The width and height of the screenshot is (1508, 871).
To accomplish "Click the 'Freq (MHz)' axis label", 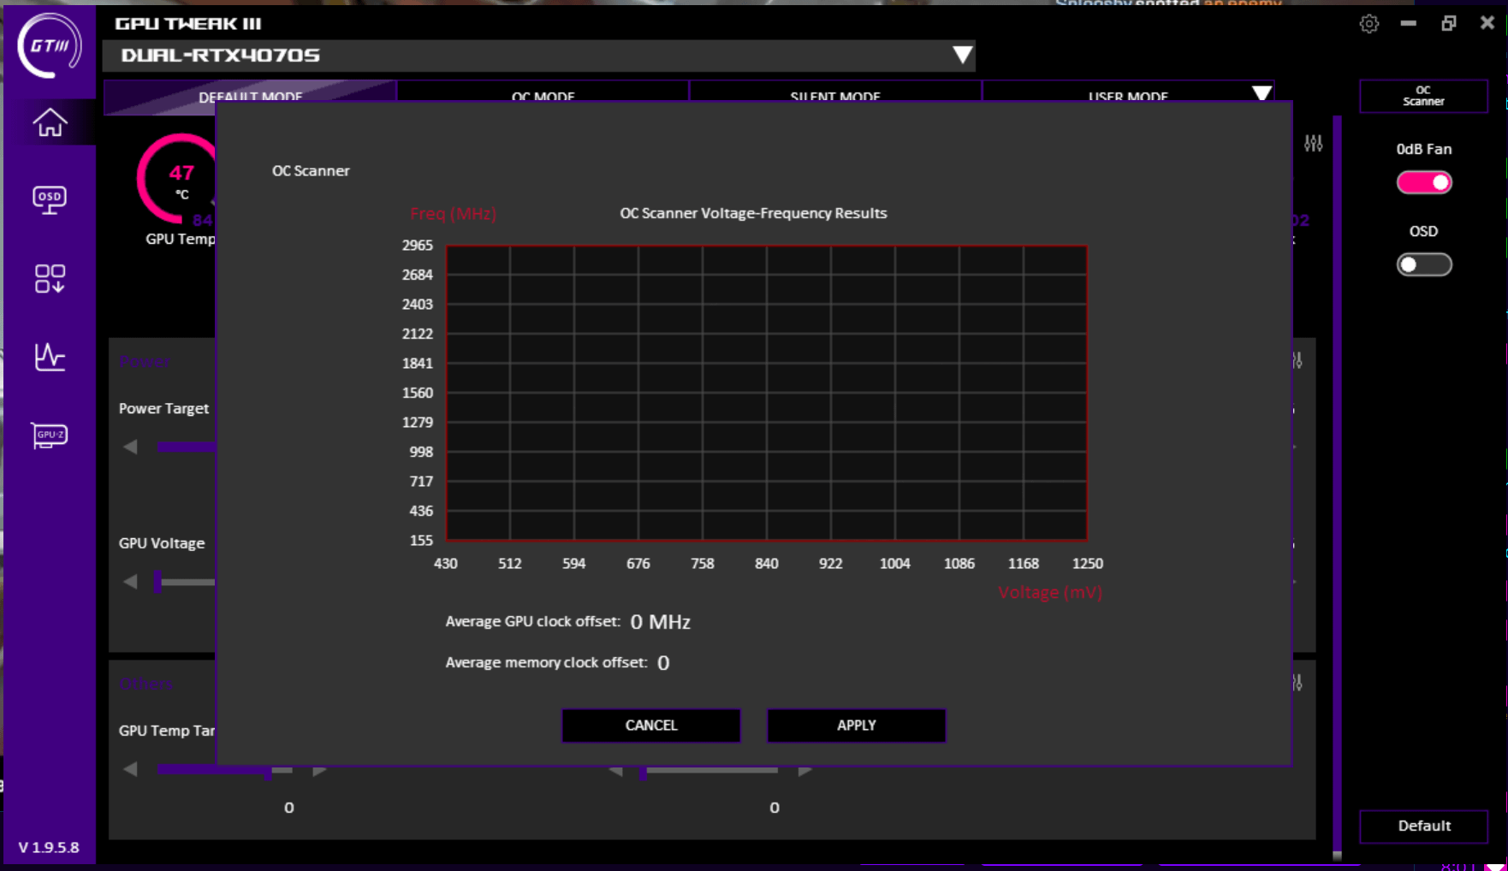I will (x=453, y=214).
